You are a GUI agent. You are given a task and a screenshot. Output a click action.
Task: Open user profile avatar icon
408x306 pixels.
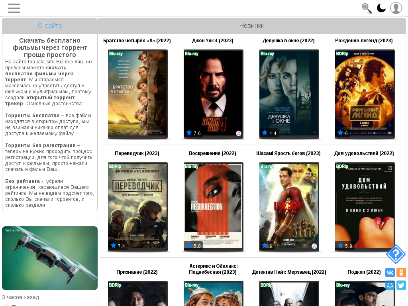tap(396, 8)
